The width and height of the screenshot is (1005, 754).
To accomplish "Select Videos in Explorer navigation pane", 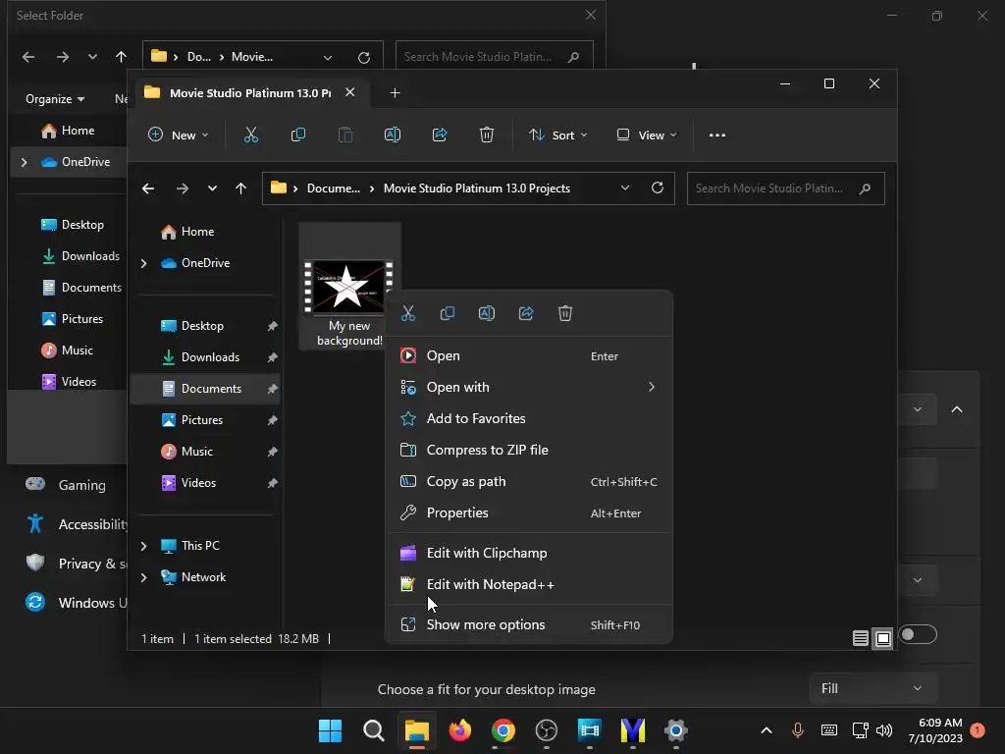I will coord(205,483).
